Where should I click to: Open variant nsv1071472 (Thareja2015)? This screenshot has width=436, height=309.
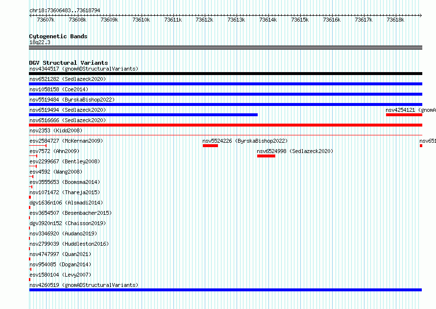[x=65, y=192]
